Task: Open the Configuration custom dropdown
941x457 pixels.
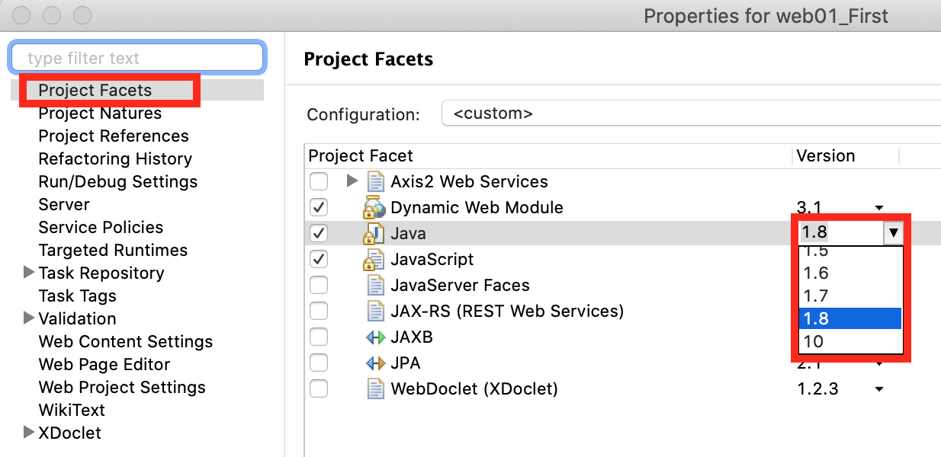Action: (686, 114)
